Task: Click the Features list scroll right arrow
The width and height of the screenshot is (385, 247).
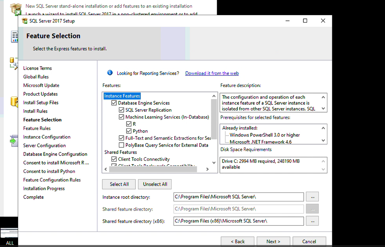Action: (207, 169)
